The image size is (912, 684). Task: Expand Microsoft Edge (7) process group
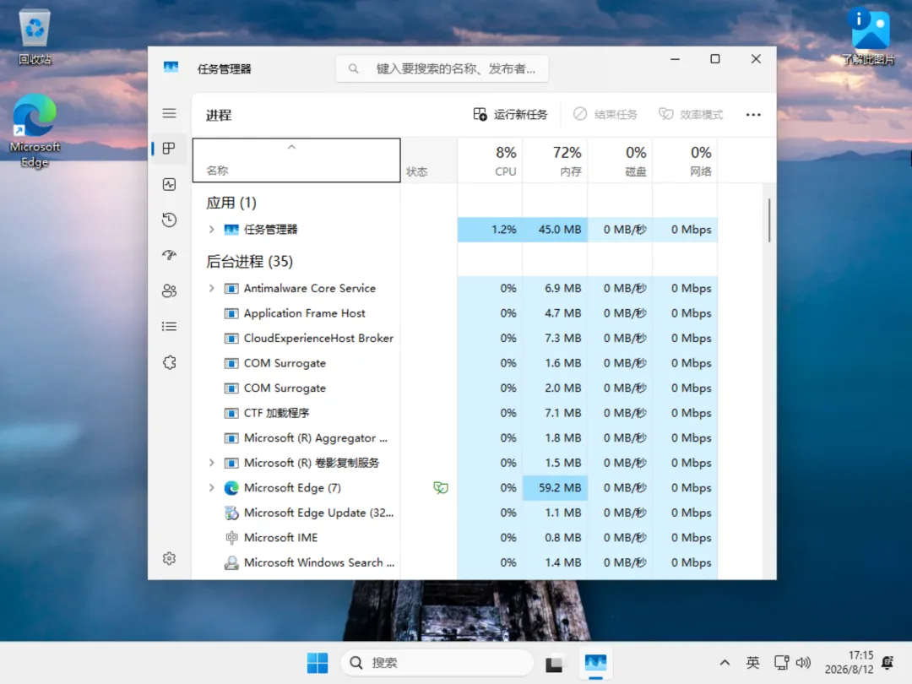click(212, 488)
